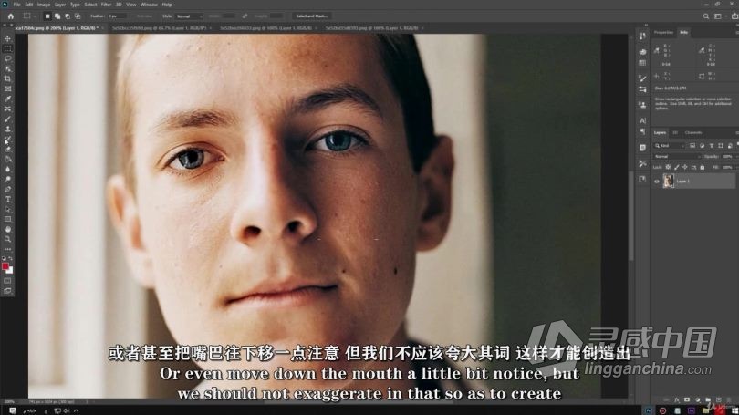Select the Gradient tool
This screenshot has height=415, width=739.
(x=7, y=160)
